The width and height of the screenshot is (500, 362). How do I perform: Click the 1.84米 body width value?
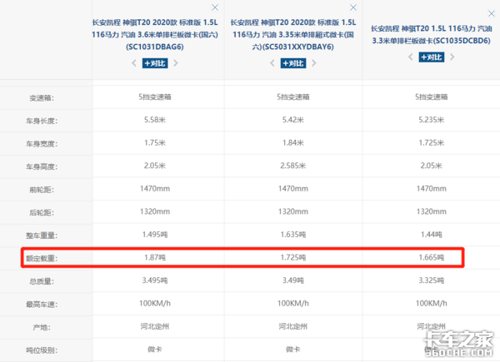click(x=293, y=142)
